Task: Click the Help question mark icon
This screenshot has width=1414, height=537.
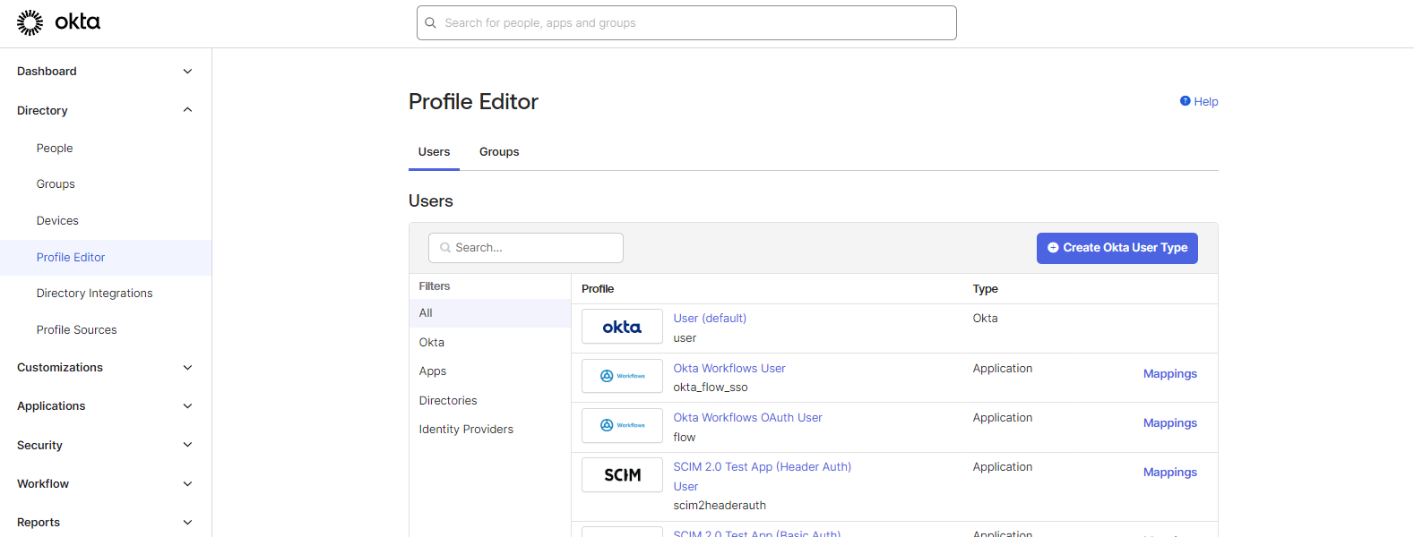Action: 1185,101
